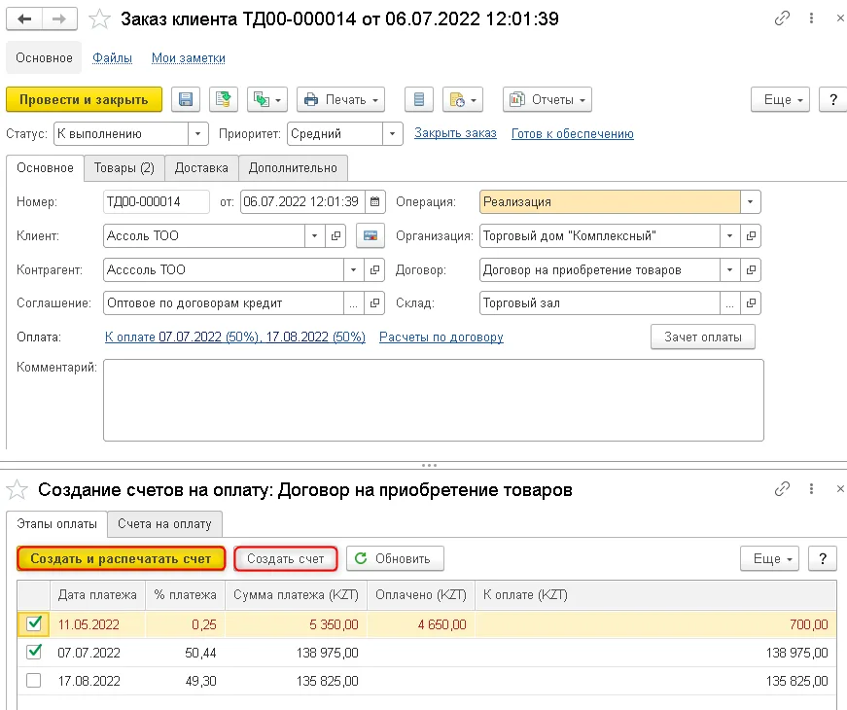Open the Контрагент record with the open icon
Image resolution: width=847 pixels, height=710 pixels.
click(374, 269)
